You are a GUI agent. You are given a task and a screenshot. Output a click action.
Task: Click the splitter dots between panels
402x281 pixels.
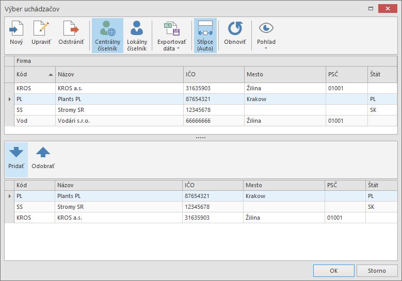(201, 138)
